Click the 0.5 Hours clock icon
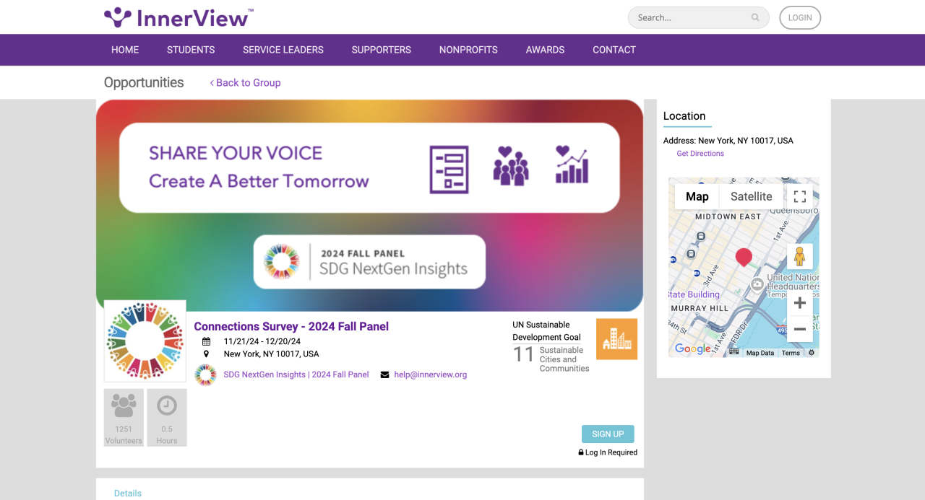The image size is (925, 500). 167,405
